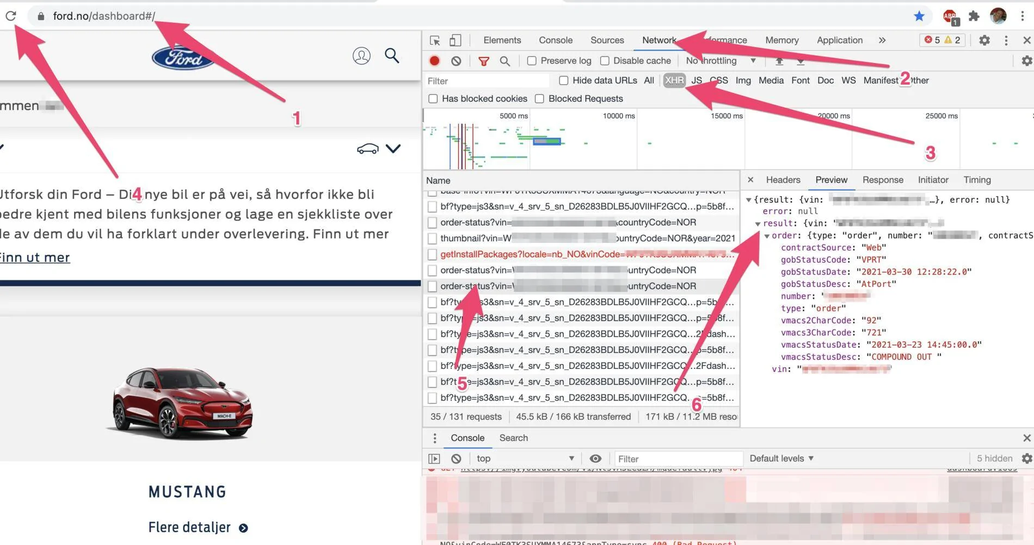Select the JS request type filter
The image size is (1034, 545).
click(x=697, y=80)
